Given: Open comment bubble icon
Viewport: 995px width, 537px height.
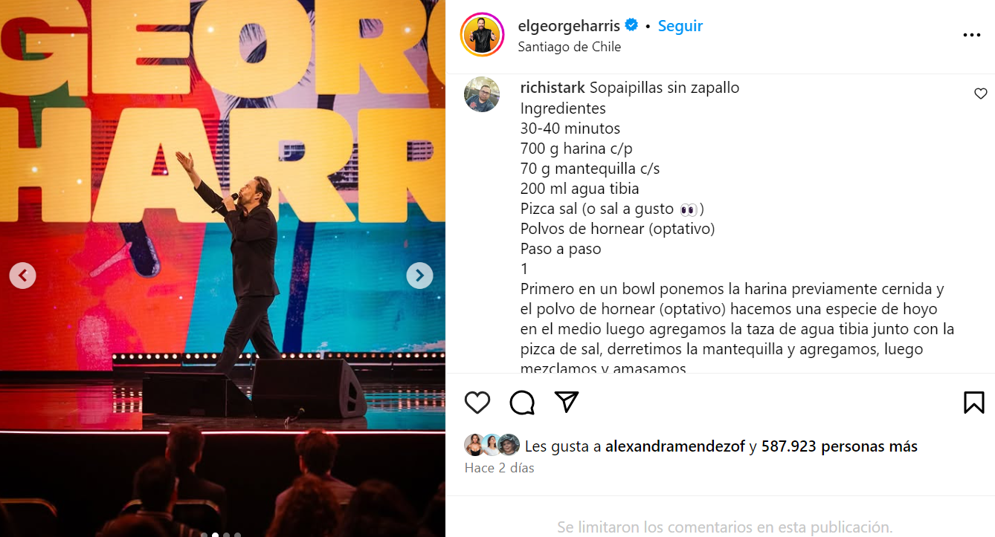Looking at the screenshot, I should click(522, 403).
